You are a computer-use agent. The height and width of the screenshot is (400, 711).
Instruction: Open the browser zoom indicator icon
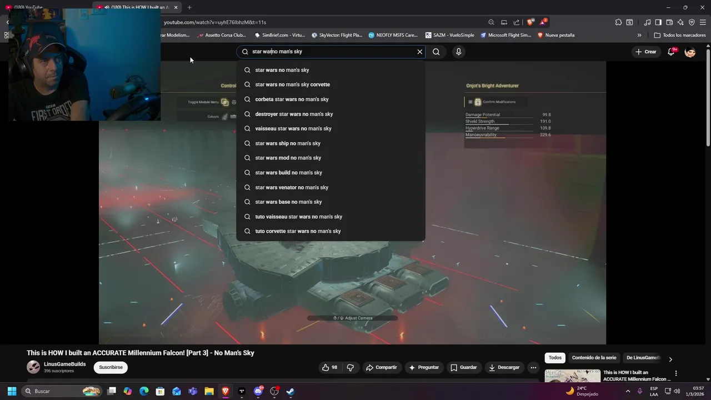(492, 22)
